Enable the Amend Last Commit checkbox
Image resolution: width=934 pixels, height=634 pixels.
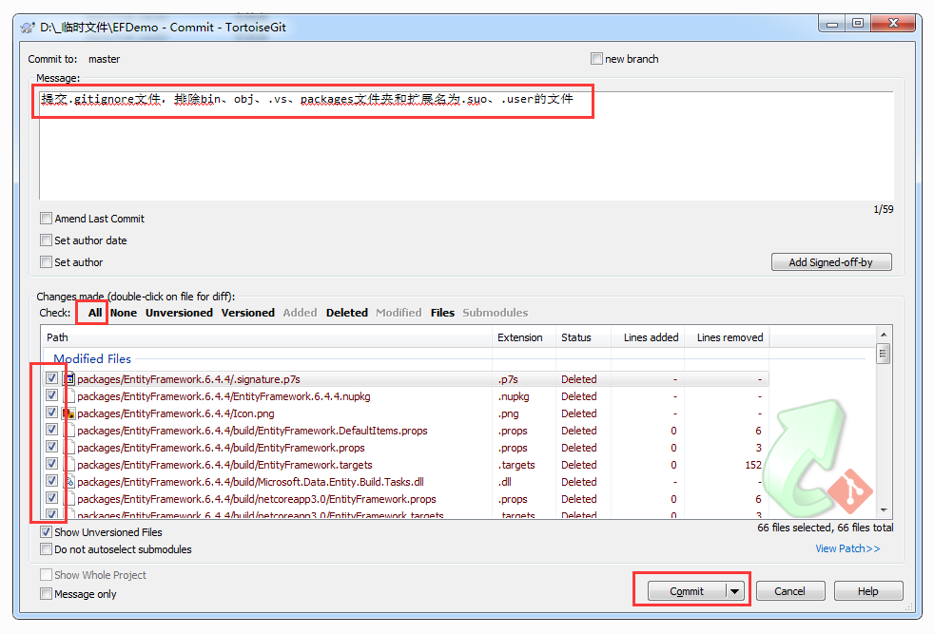(47, 219)
